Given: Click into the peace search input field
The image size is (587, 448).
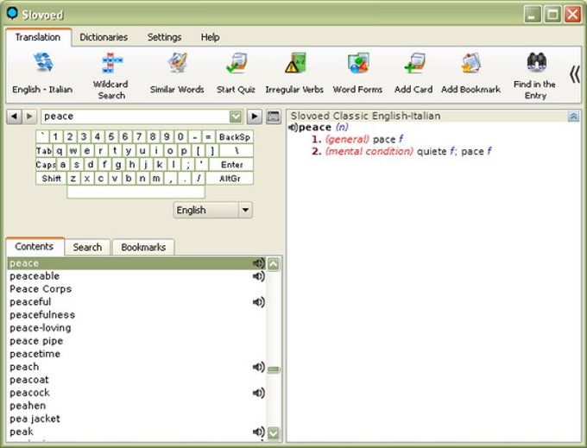Looking at the screenshot, I should 136,117.
